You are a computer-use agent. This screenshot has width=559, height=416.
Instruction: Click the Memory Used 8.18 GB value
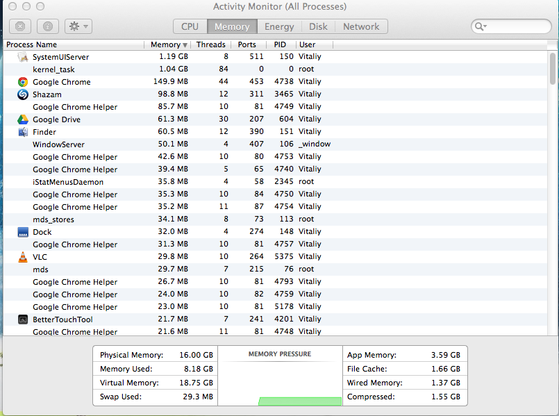click(x=199, y=369)
